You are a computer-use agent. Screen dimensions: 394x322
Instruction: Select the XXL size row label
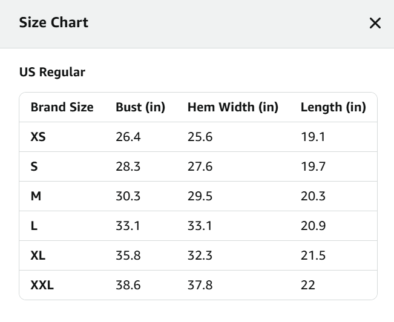[x=42, y=285]
